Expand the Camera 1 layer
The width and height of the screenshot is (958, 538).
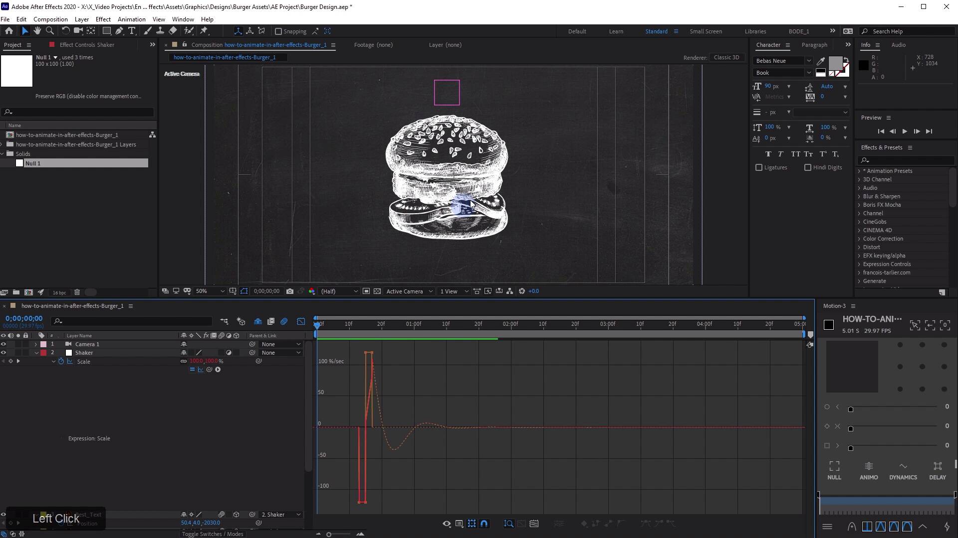[x=35, y=344]
